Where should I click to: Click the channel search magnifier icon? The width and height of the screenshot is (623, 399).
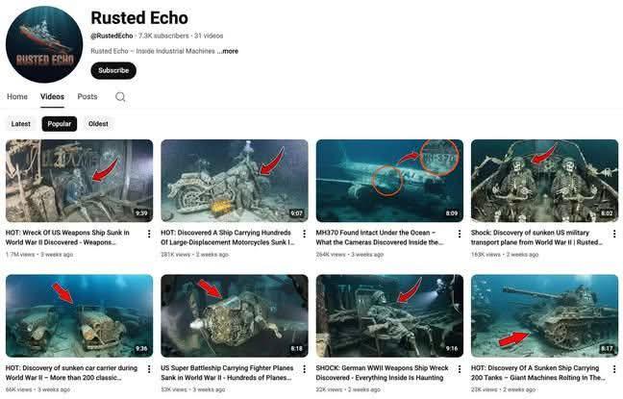pos(120,96)
